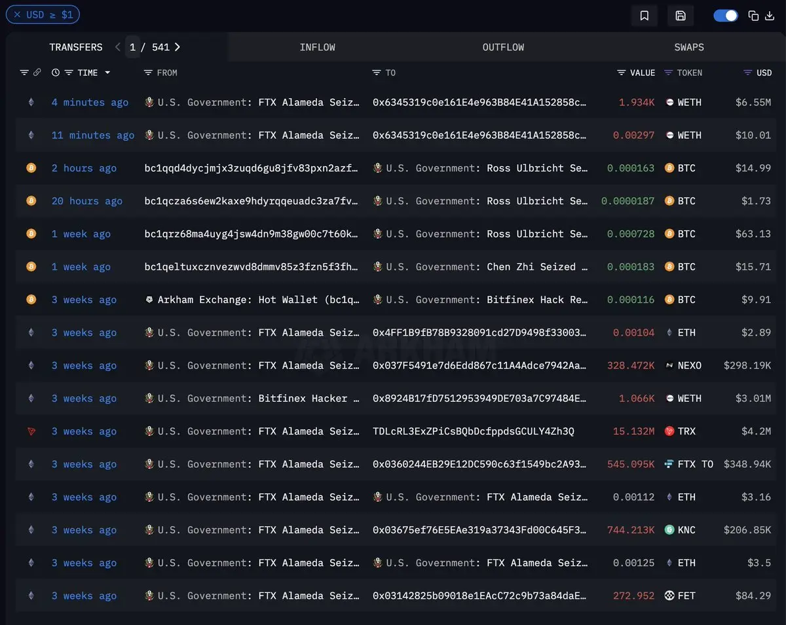The image size is (786, 625).
Task: Open the SWAPS tab
Action: point(689,47)
